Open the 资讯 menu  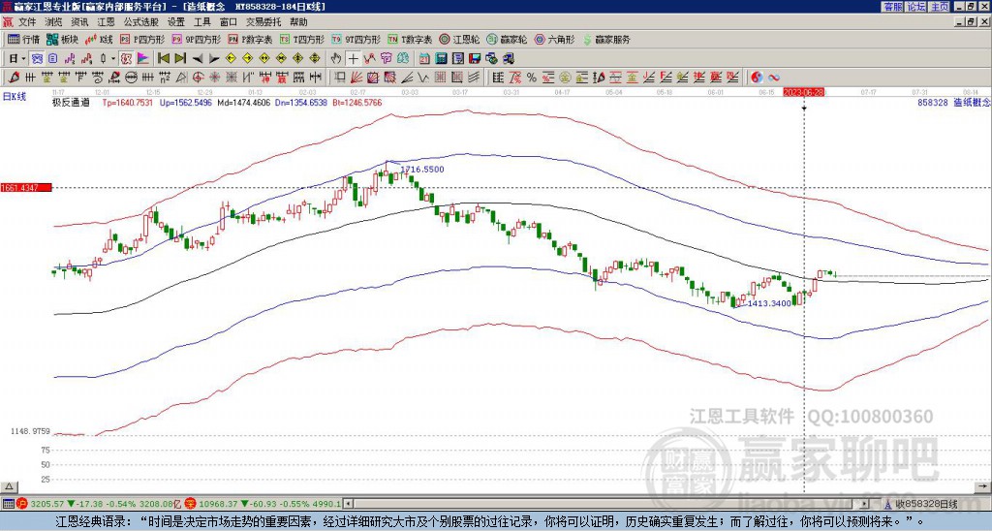[79, 22]
